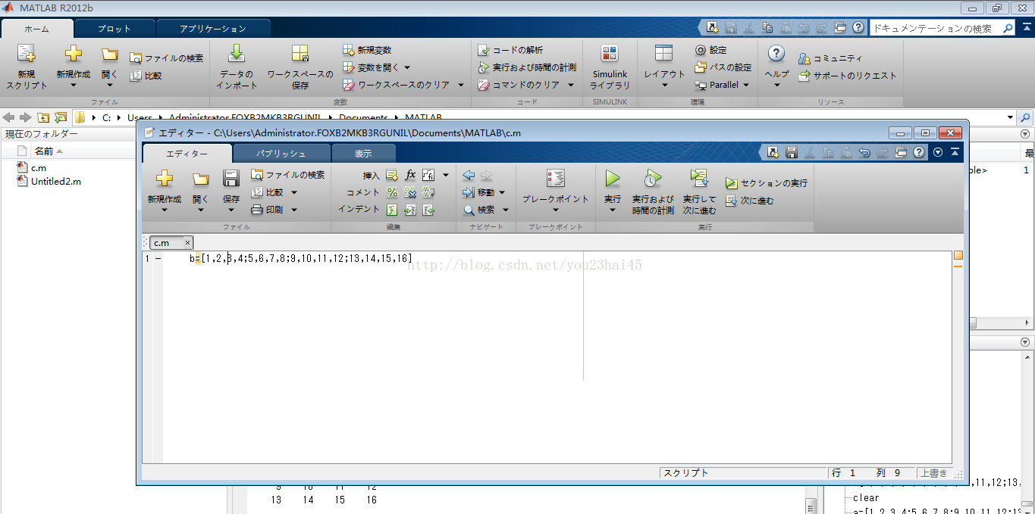Screen dimensions: 1035x514
Task: Close the c.m document tab
Action: click(x=187, y=243)
